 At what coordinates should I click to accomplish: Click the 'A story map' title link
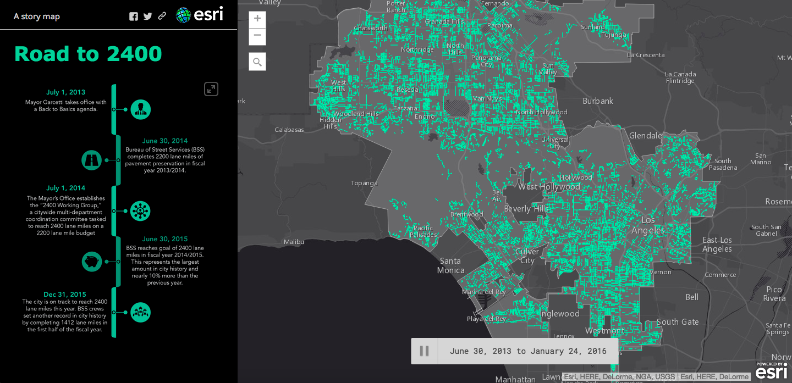(x=37, y=16)
